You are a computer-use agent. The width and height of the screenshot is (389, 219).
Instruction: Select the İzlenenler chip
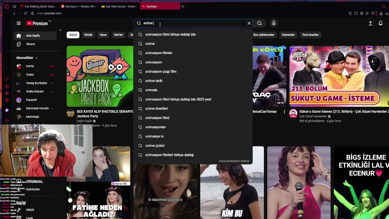[x=288, y=35]
